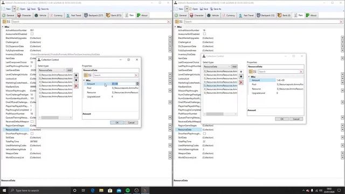Toggle ShowNewPlaythrough checkbox in the right window
This screenshot has height=194, width=345.
coord(204,134)
